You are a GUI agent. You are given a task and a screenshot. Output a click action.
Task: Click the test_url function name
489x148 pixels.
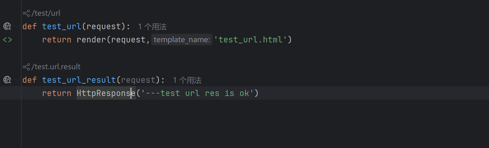click(62, 26)
